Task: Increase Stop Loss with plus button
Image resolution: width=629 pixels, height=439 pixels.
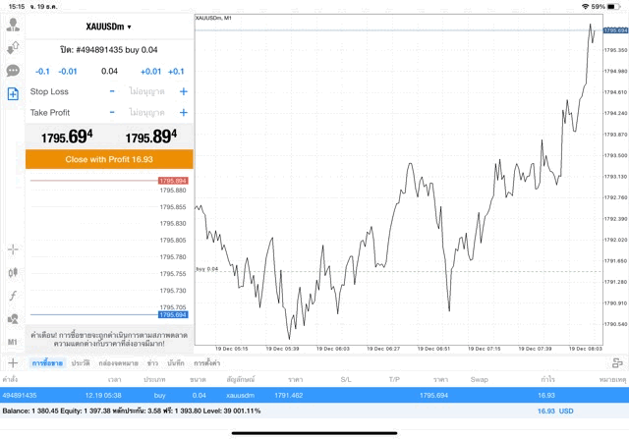Action: pyautogui.click(x=183, y=91)
